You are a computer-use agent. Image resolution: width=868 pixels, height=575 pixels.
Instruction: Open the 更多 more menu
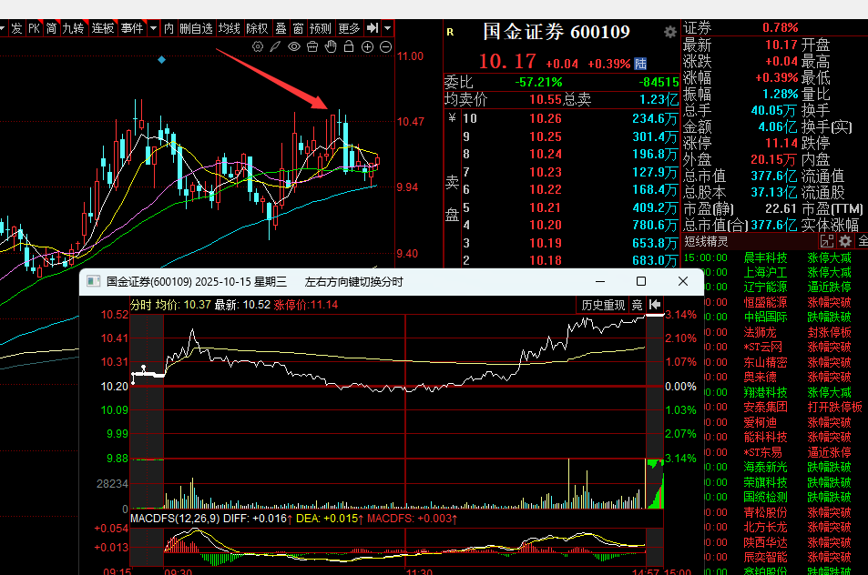pos(349,28)
